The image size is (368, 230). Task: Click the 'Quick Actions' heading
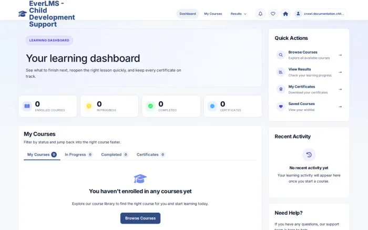[x=291, y=38]
